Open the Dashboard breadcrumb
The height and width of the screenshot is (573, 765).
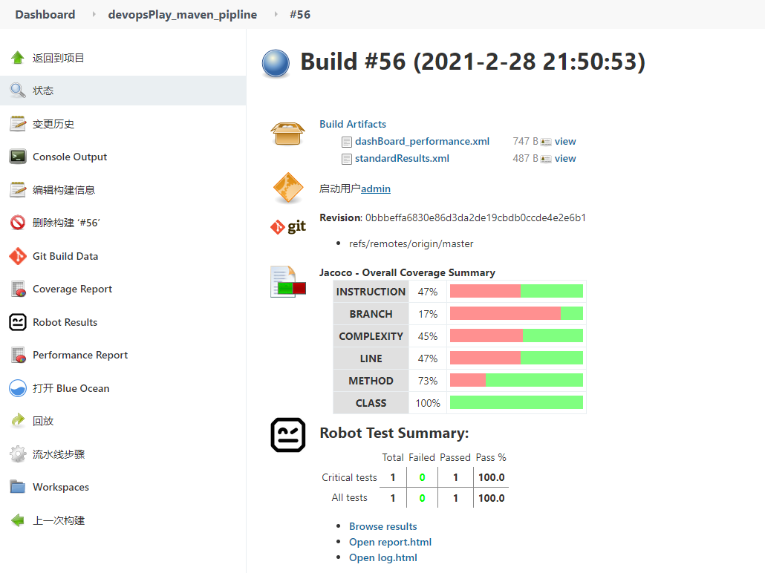(45, 15)
